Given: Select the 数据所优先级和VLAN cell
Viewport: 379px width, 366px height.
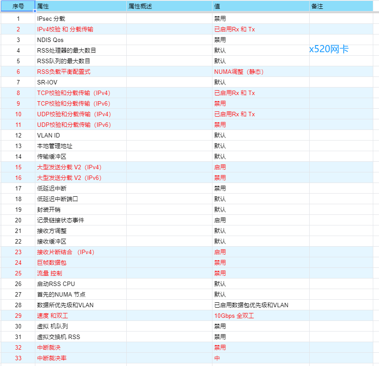Looking at the screenshot, I should tap(81, 305).
